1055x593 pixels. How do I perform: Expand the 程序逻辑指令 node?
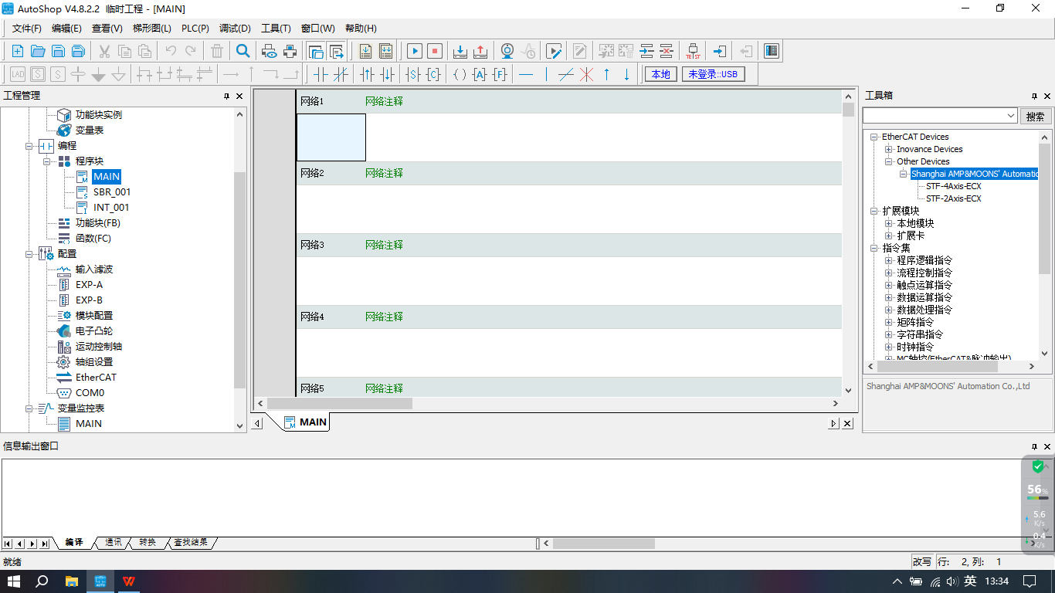click(889, 260)
